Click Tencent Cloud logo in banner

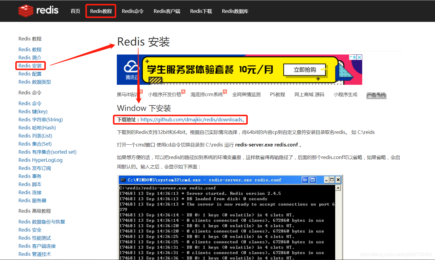[x=132, y=70]
